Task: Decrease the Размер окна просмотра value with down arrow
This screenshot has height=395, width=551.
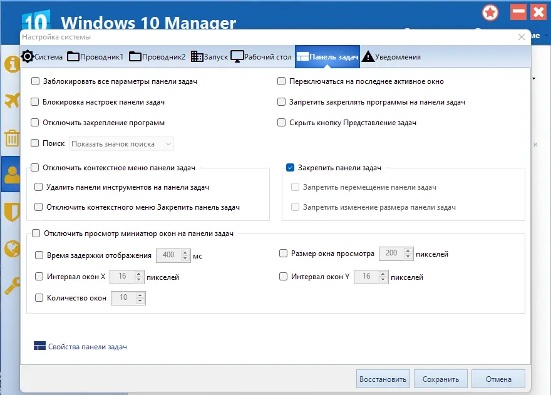Action: (x=408, y=257)
